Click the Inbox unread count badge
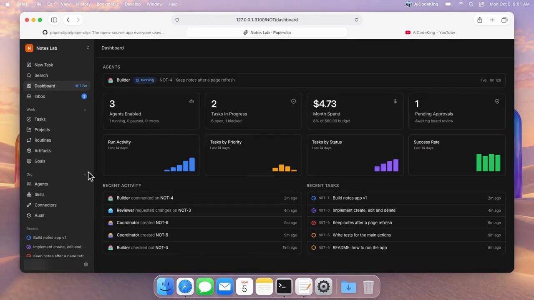Image resolution: width=534 pixels, height=300 pixels. pyautogui.click(x=84, y=96)
